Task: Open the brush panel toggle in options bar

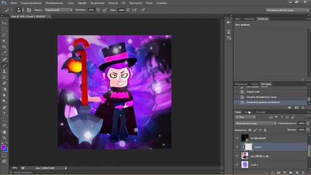Action: [29, 10]
